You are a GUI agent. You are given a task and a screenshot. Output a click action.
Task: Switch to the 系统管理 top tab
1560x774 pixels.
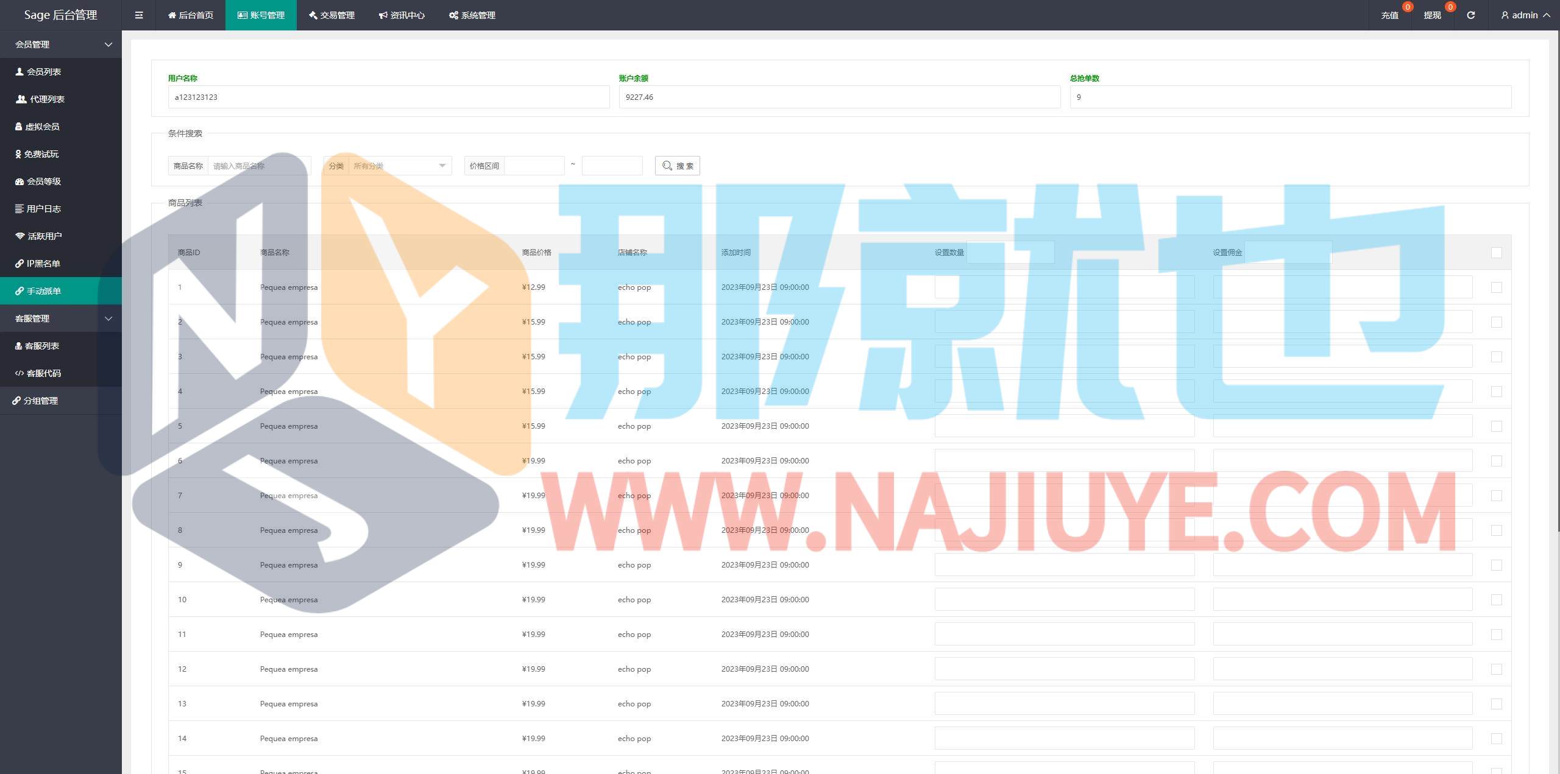(472, 15)
